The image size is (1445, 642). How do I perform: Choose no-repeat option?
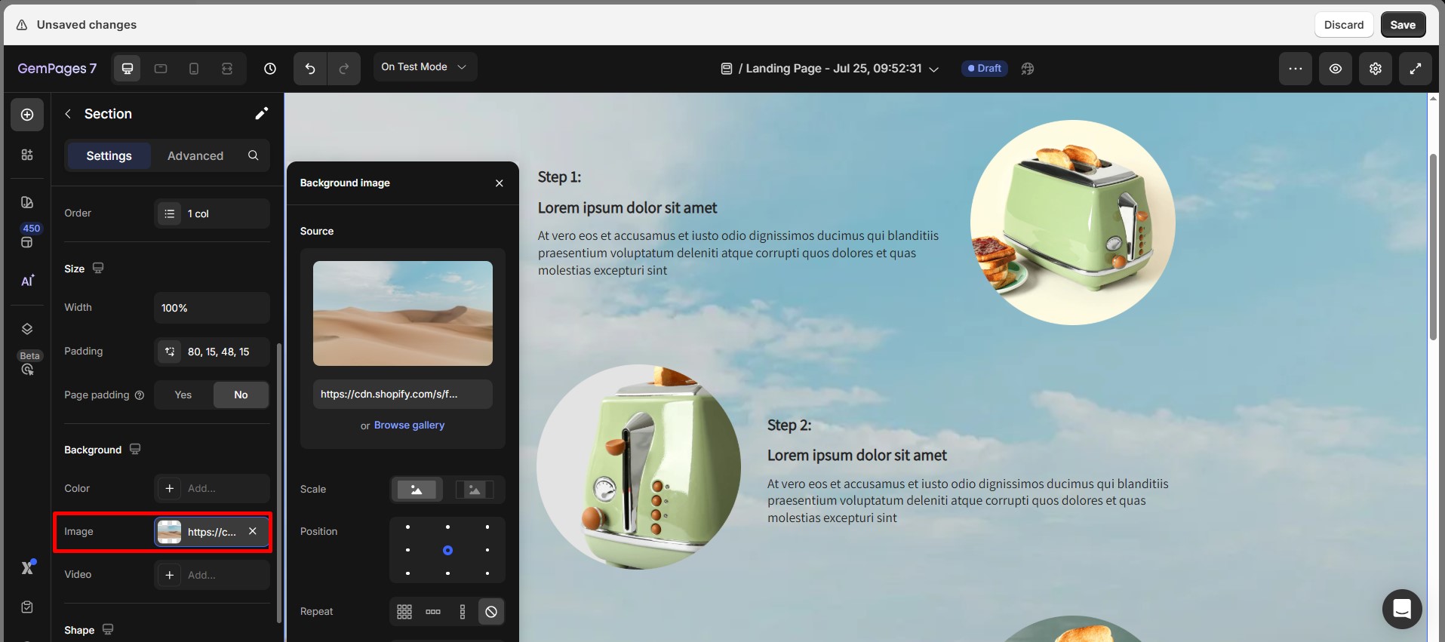pyautogui.click(x=491, y=612)
